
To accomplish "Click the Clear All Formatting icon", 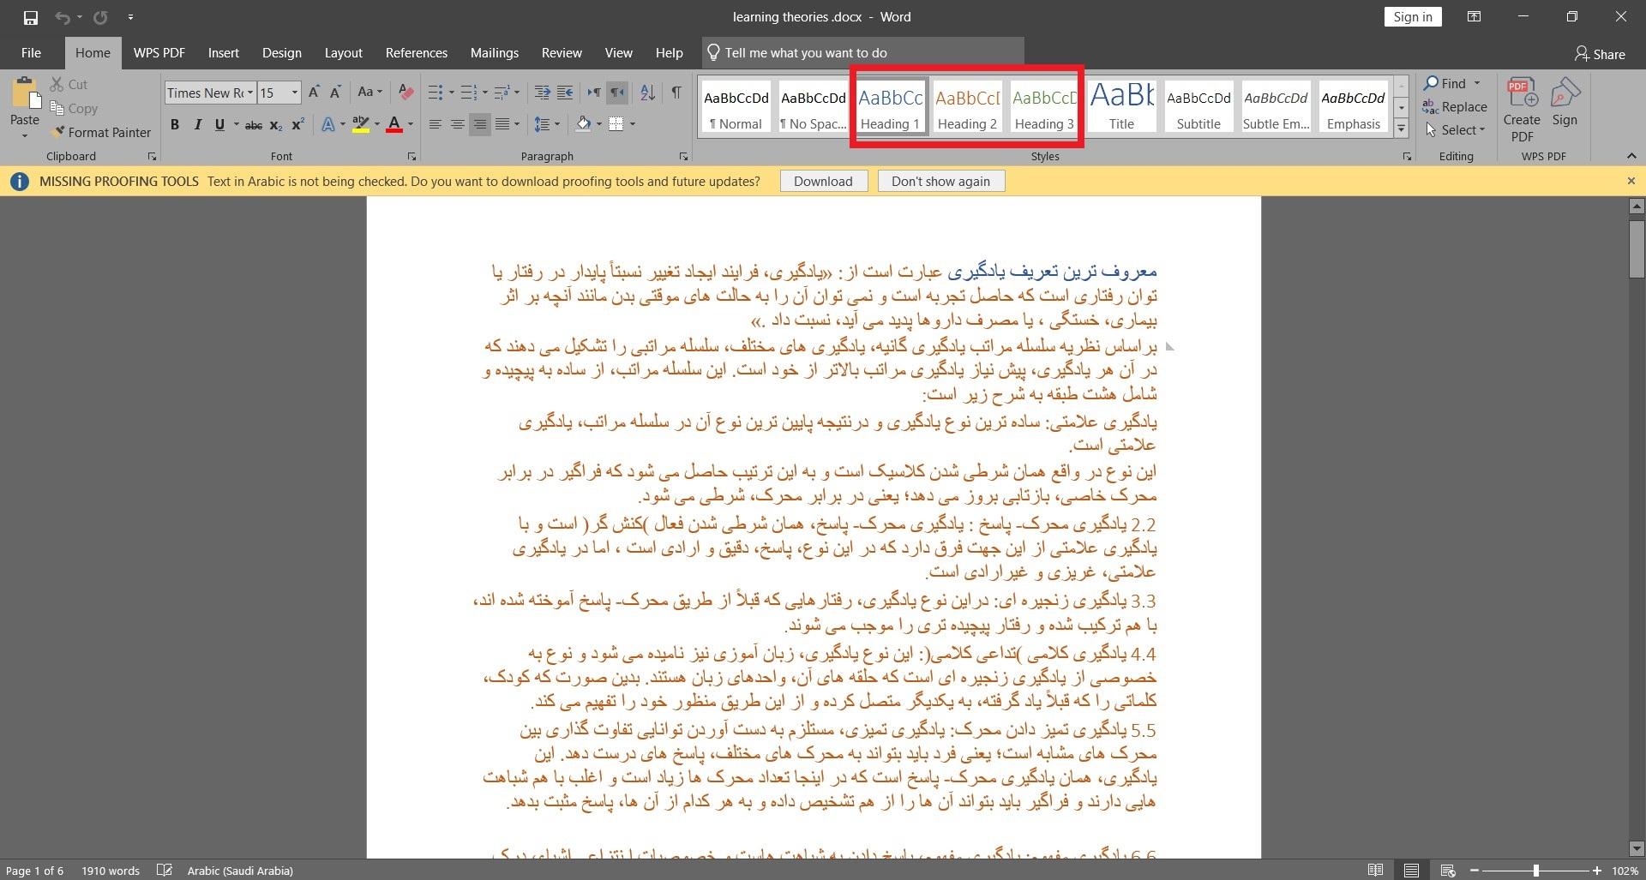I will point(406,93).
